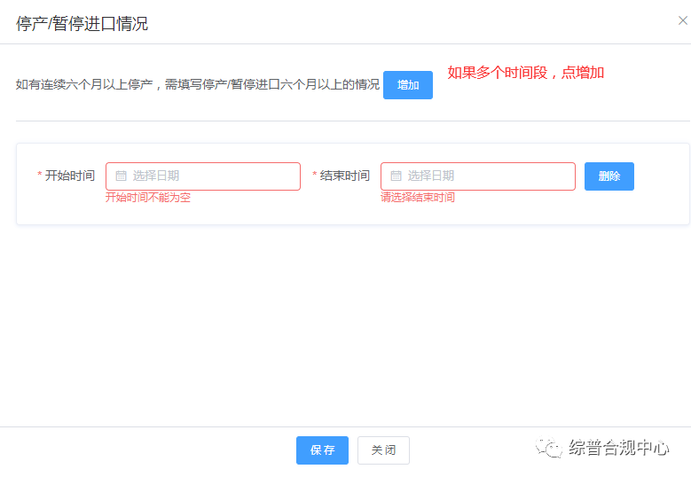Click the 综普合规中心 watermark text
This screenshot has height=477, width=691.
[619, 448]
